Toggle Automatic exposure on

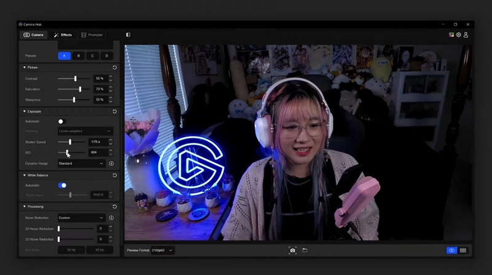pyautogui.click(x=61, y=122)
